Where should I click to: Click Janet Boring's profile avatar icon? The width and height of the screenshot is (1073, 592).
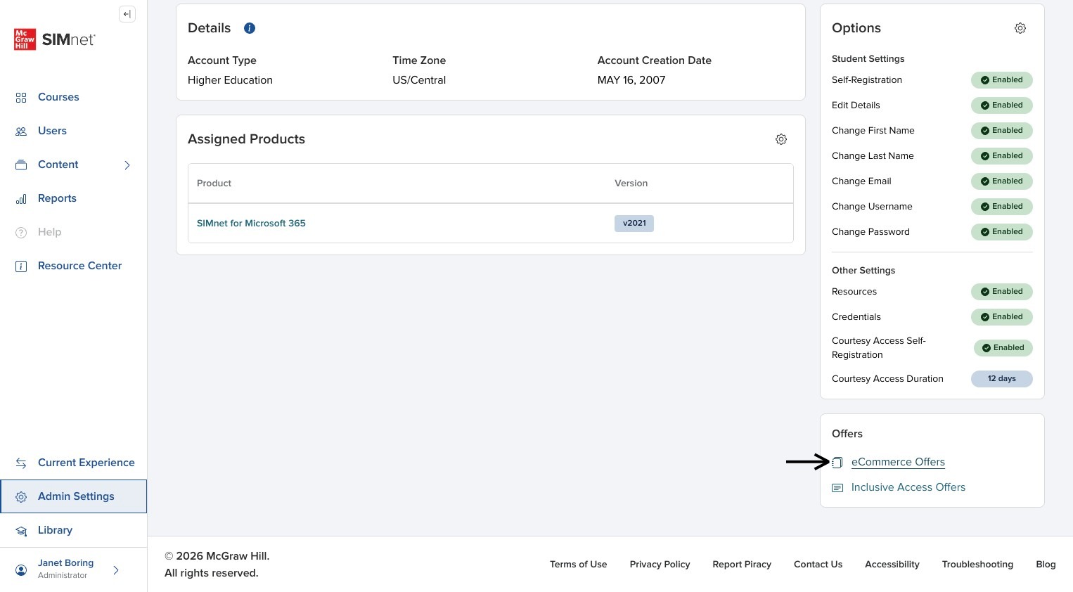(21, 570)
